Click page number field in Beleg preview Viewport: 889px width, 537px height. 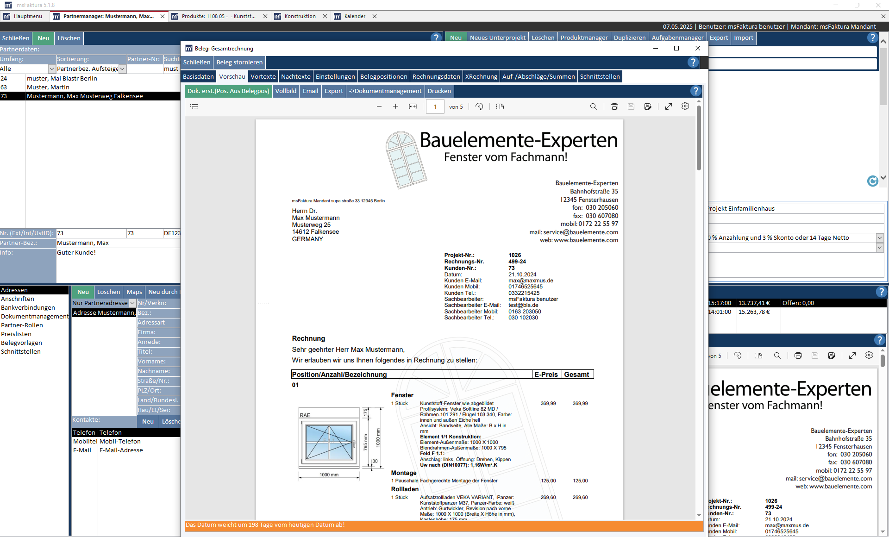click(435, 106)
